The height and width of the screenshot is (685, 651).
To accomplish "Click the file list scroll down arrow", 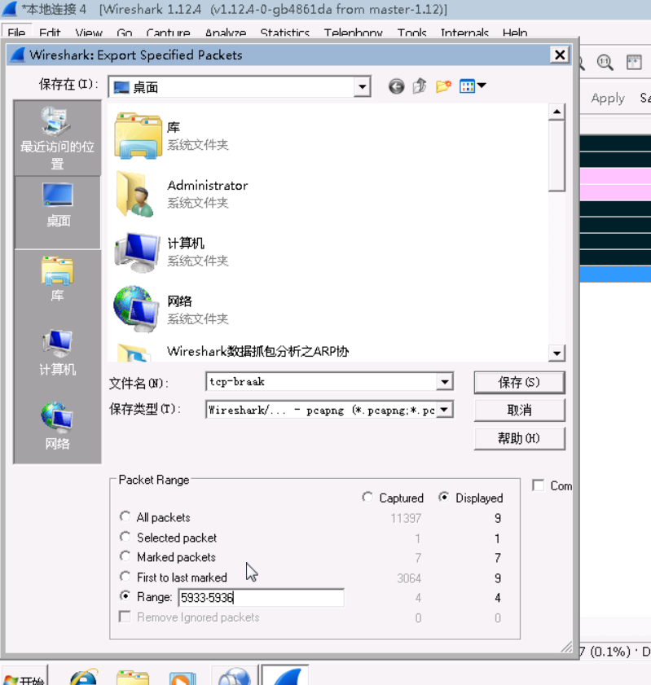I will (556, 353).
